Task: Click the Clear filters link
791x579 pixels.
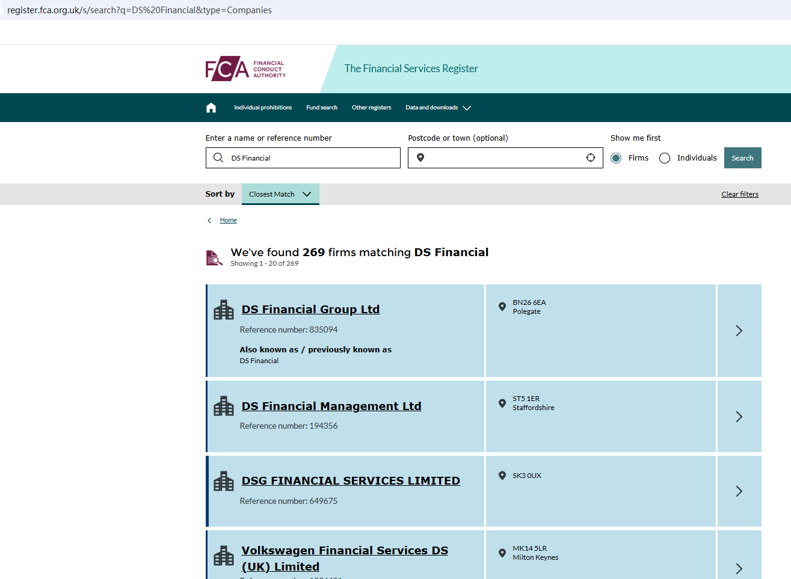Action: click(x=740, y=194)
